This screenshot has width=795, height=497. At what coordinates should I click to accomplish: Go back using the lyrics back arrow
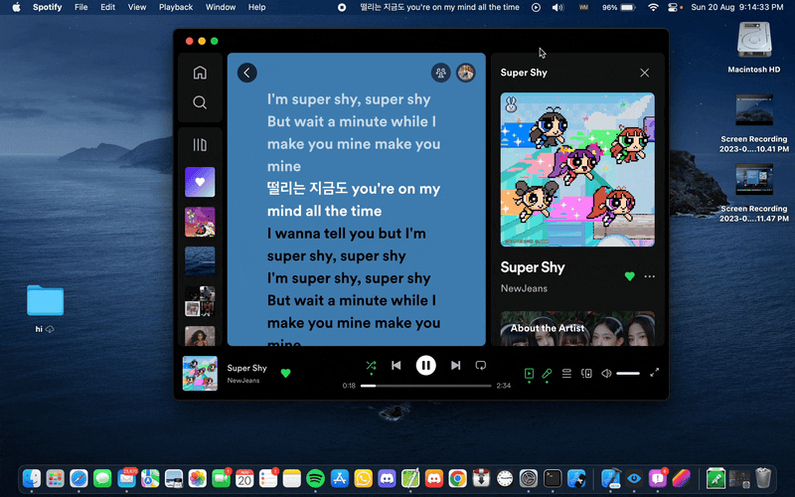[x=246, y=73]
